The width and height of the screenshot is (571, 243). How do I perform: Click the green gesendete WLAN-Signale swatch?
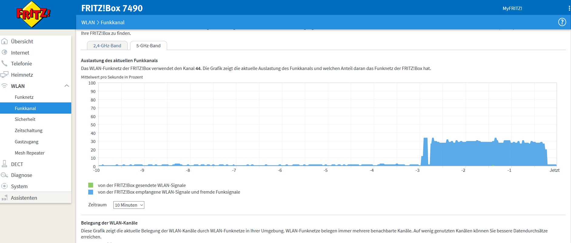coord(91,185)
